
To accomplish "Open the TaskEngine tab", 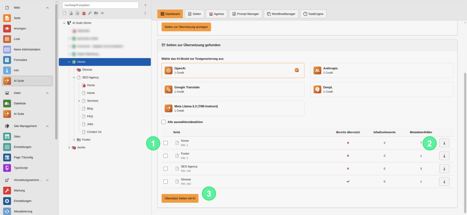I will coord(313,14).
